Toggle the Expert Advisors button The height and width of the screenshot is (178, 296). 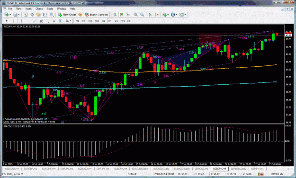click(x=97, y=15)
